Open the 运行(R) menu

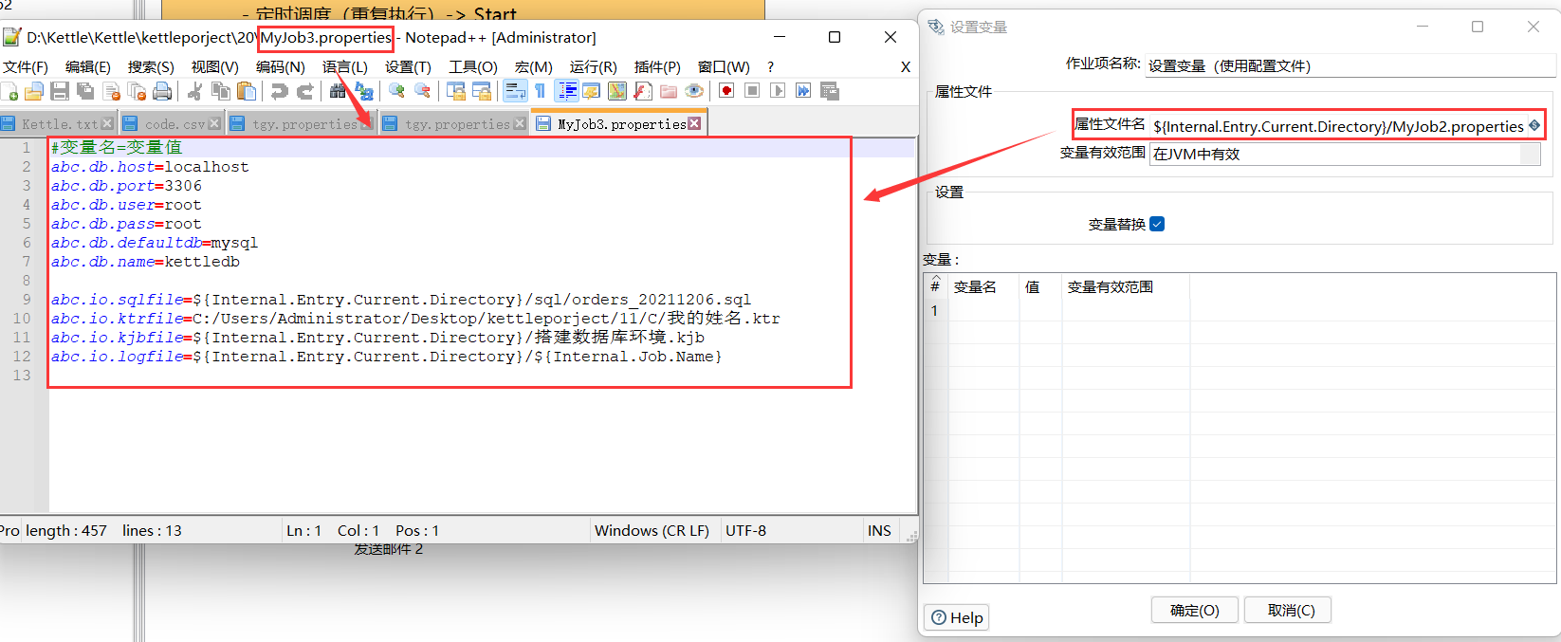point(594,67)
